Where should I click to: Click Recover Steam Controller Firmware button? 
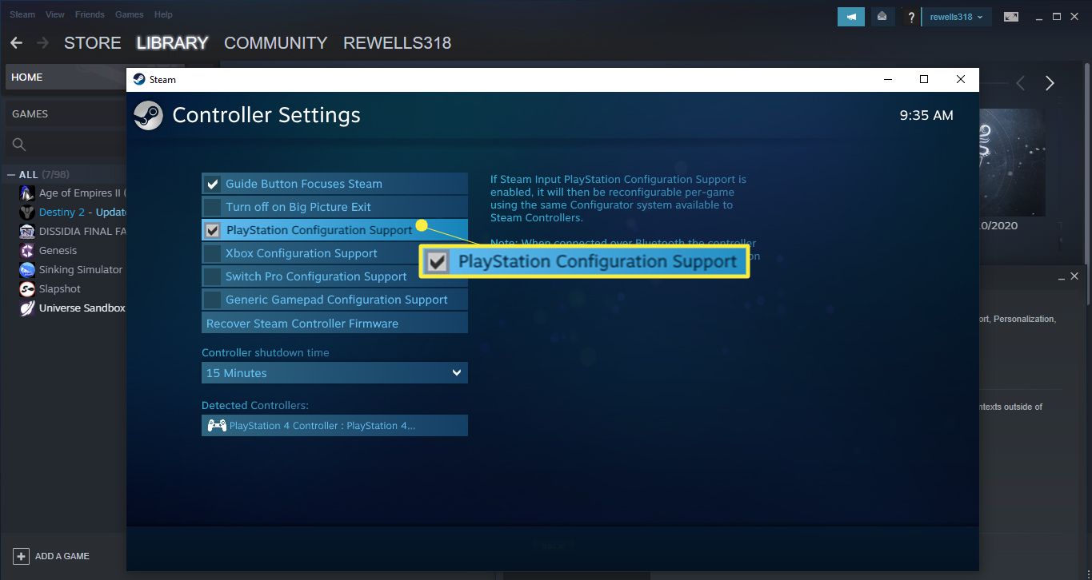tap(334, 324)
